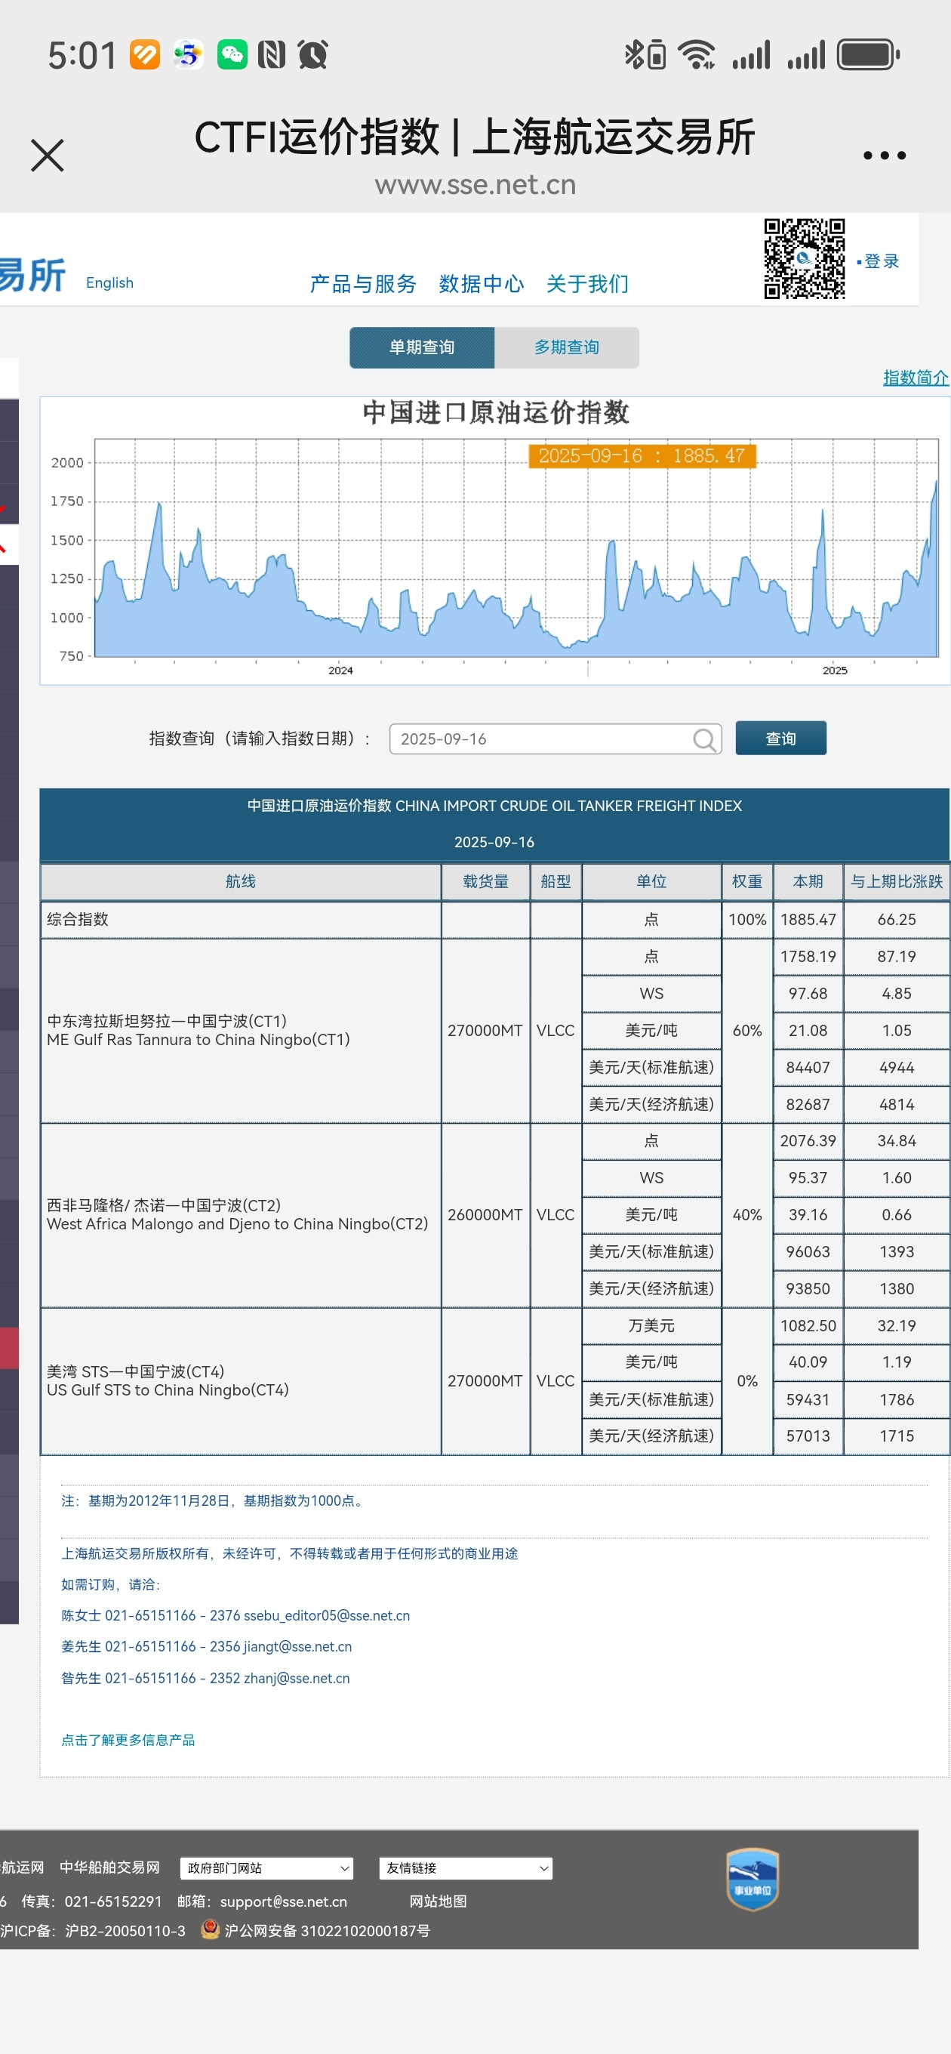
Task: Open 产品与服务 navigation menu
Action: coord(363,284)
